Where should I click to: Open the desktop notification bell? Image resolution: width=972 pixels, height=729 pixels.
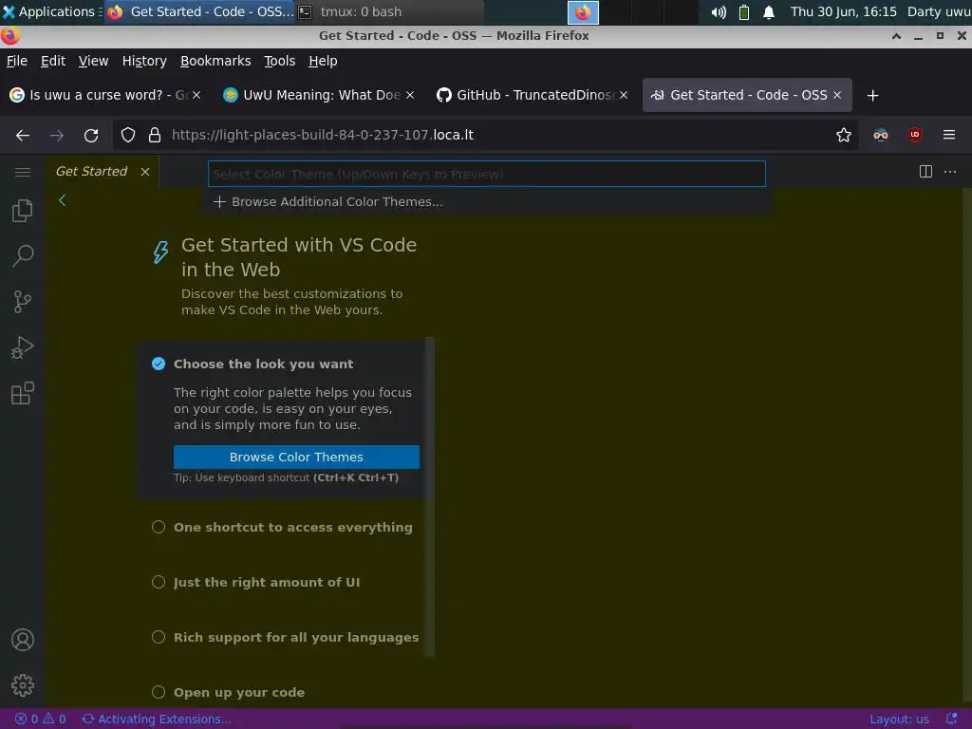769,12
